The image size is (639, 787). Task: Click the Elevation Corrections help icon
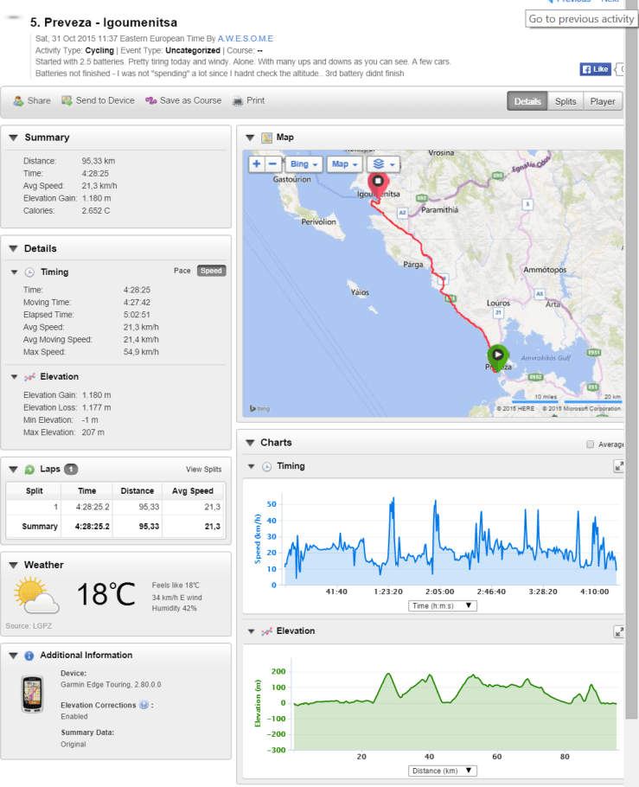click(144, 705)
